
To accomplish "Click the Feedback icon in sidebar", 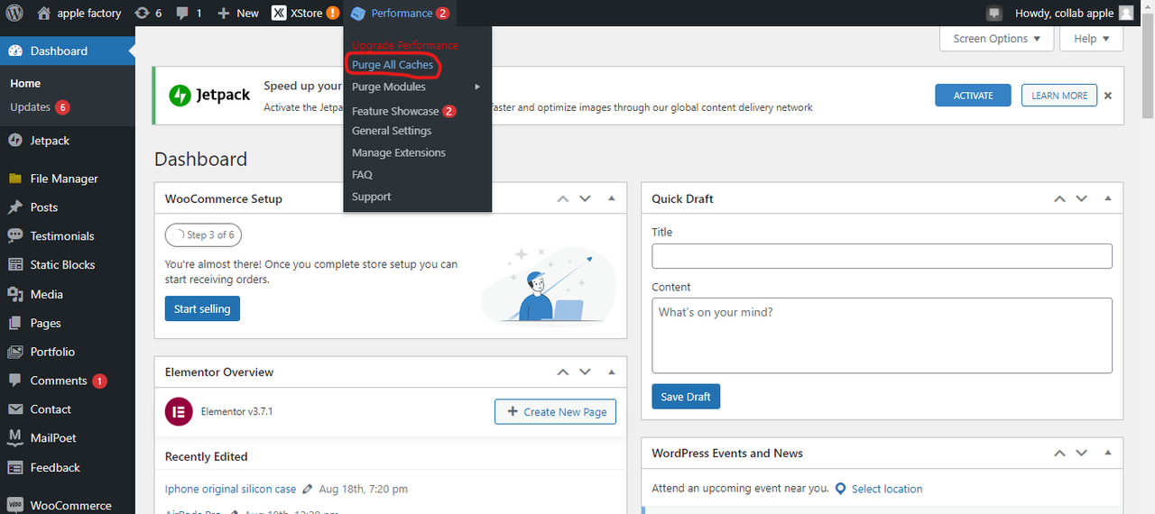I will tap(15, 467).
